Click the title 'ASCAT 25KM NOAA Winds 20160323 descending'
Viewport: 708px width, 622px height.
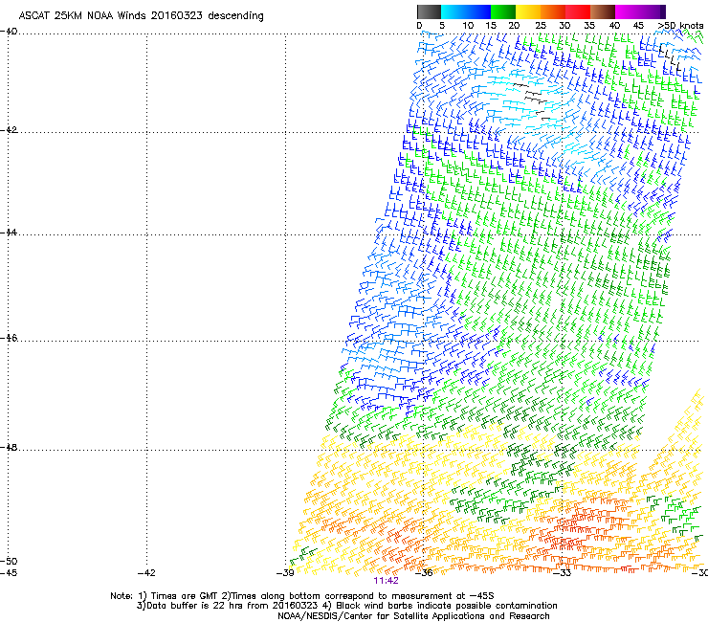click(x=141, y=15)
